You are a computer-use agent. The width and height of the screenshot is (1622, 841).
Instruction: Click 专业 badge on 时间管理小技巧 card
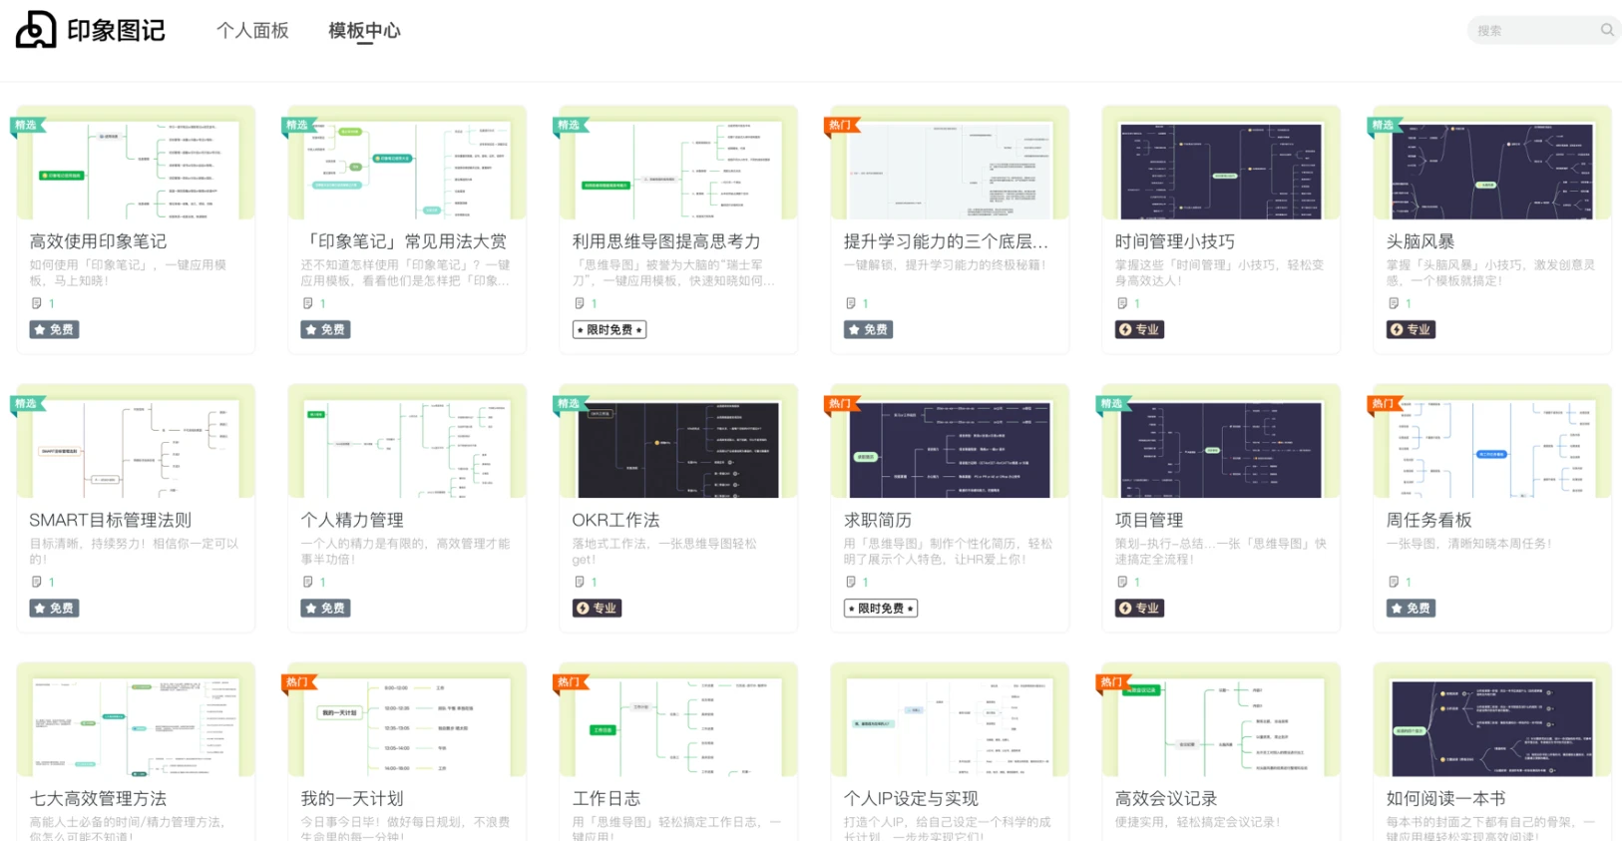[1140, 329]
